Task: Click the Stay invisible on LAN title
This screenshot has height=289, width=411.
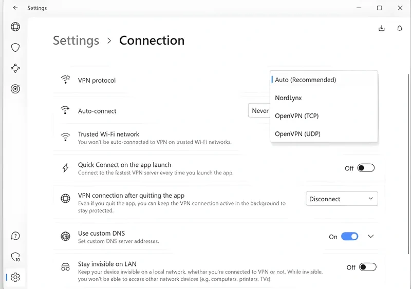Action: (x=107, y=264)
